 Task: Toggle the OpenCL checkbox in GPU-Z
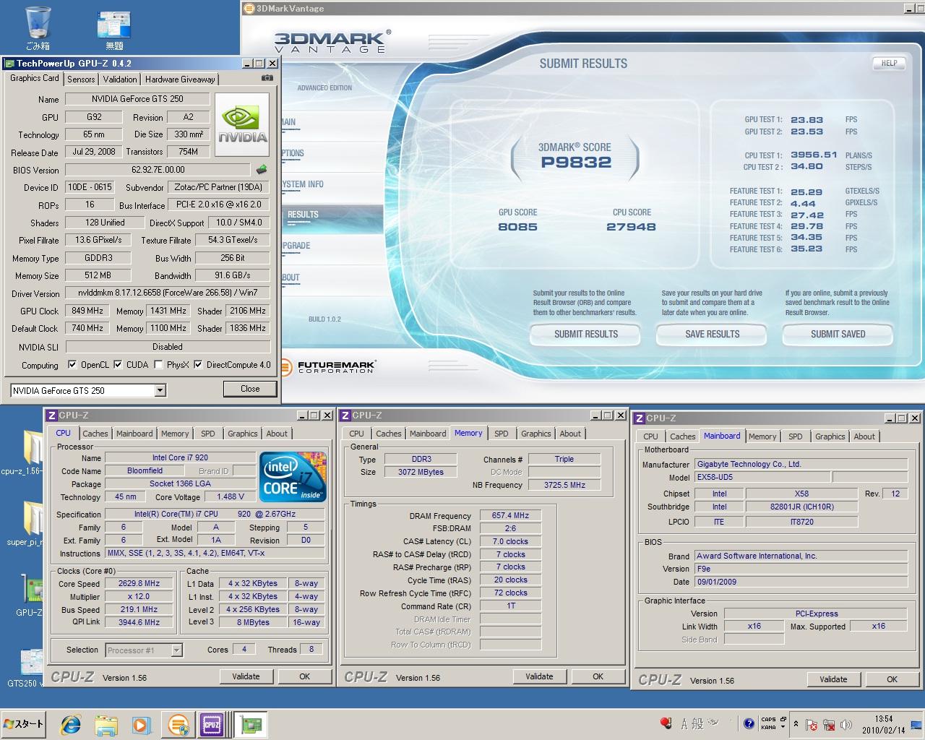click(x=72, y=364)
